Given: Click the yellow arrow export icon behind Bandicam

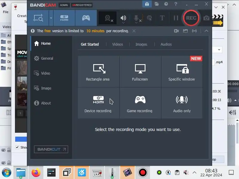Looking at the screenshot, I should coord(218,23).
